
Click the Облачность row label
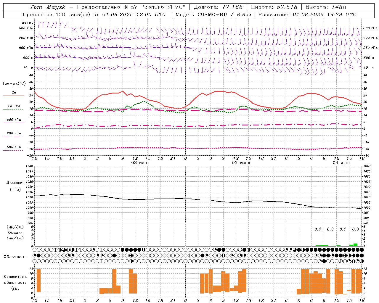tap(15, 257)
